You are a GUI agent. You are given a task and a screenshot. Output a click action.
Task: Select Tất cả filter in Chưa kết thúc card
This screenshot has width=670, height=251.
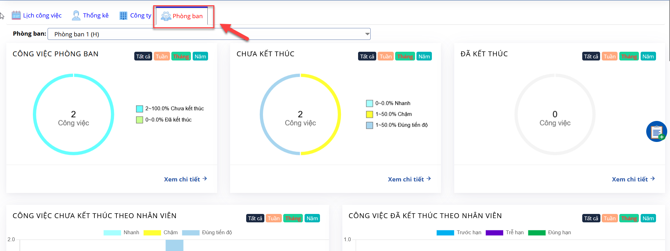pyautogui.click(x=367, y=56)
